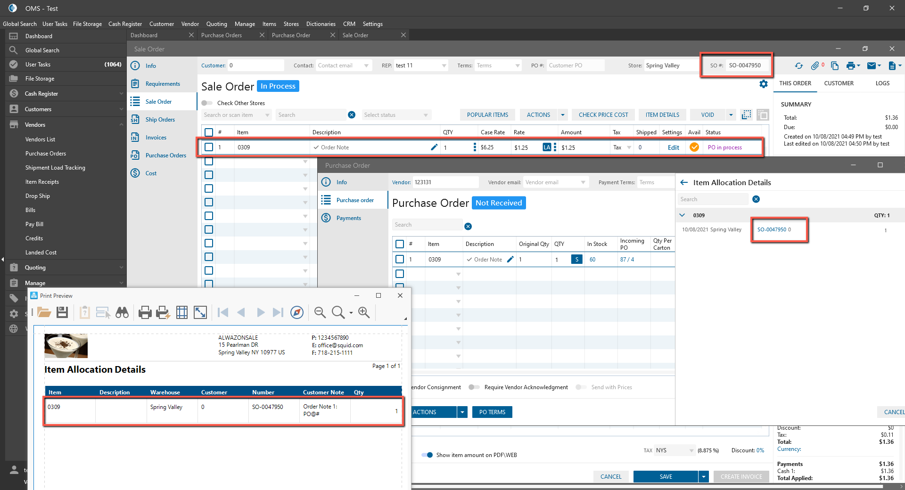Viewport: 905px width, 490px height.
Task: Open the Dictionaries menu
Action: tap(321, 24)
